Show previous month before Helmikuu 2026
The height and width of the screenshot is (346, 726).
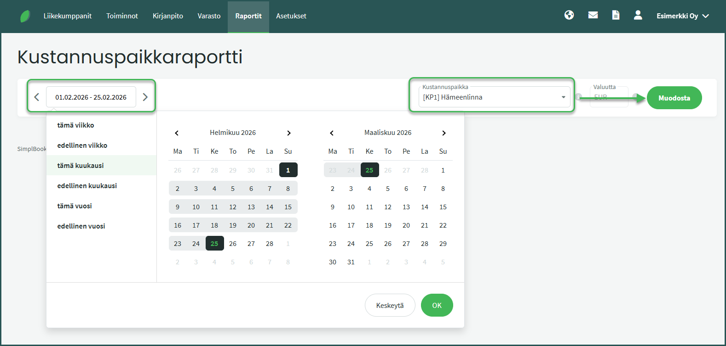(177, 133)
